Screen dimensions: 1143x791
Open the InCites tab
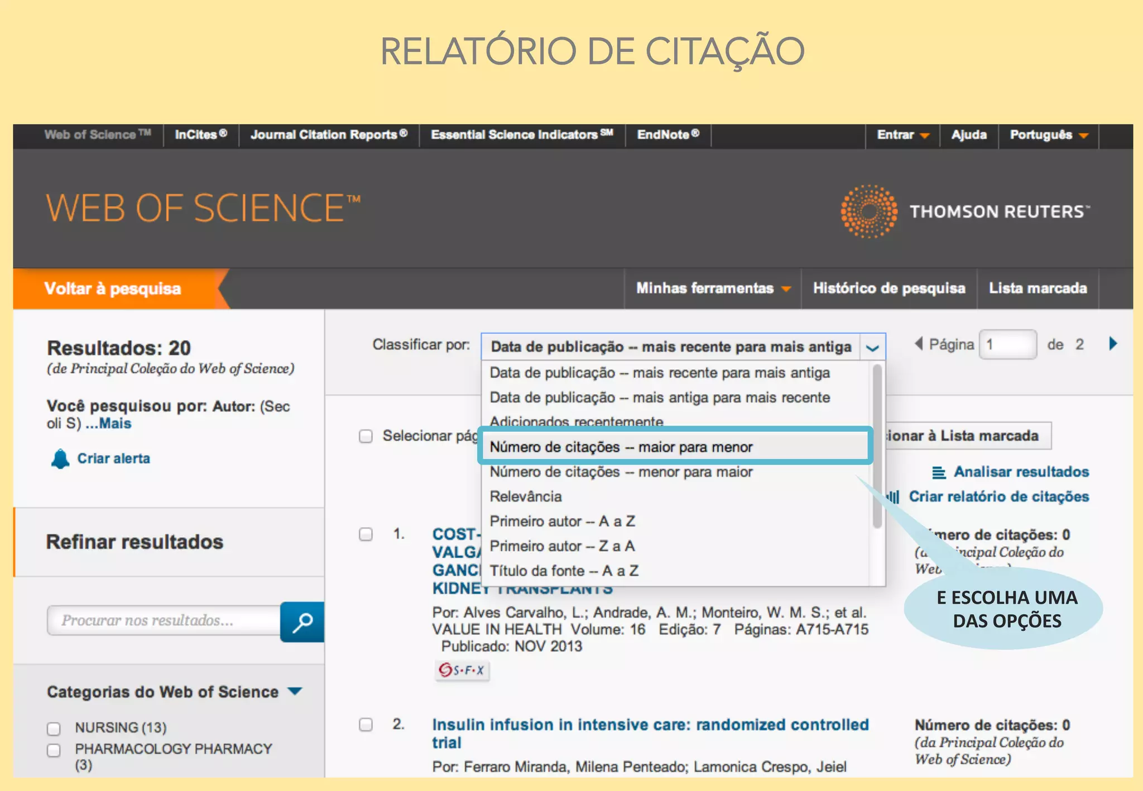click(x=201, y=135)
